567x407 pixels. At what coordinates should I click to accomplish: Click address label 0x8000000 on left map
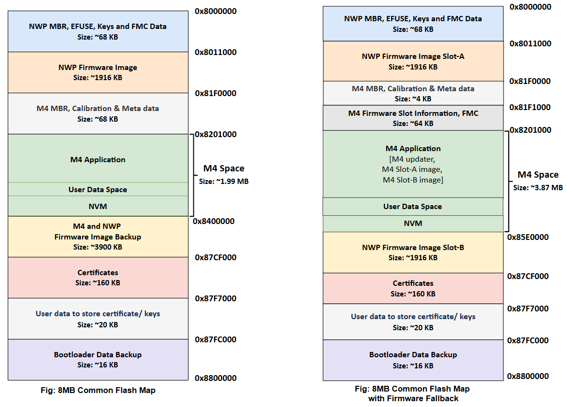pos(215,11)
